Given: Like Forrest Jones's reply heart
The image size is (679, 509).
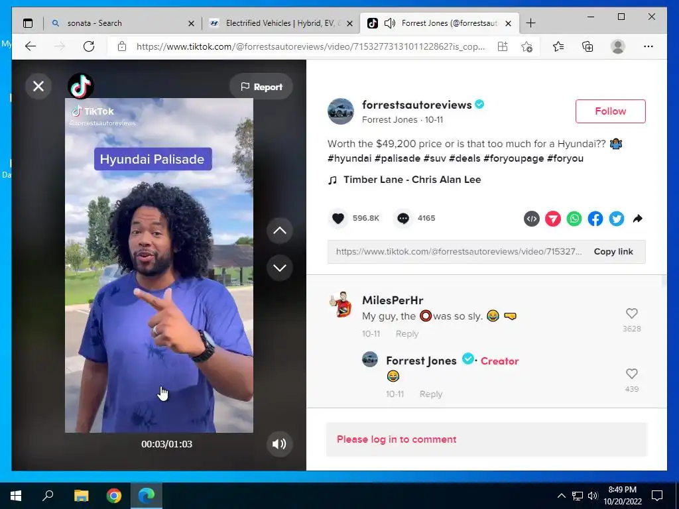Looking at the screenshot, I should [x=632, y=373].
